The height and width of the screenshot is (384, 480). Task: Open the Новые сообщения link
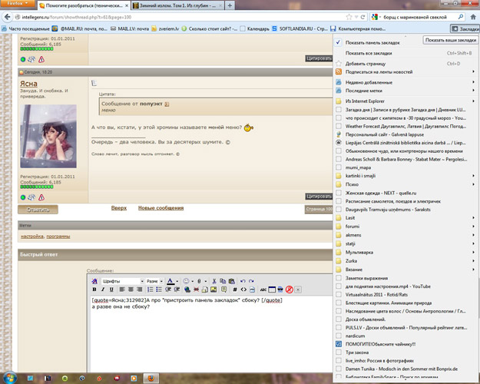click(161, 208)
